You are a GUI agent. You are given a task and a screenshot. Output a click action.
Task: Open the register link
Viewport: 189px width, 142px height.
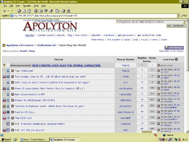(30, 35)
